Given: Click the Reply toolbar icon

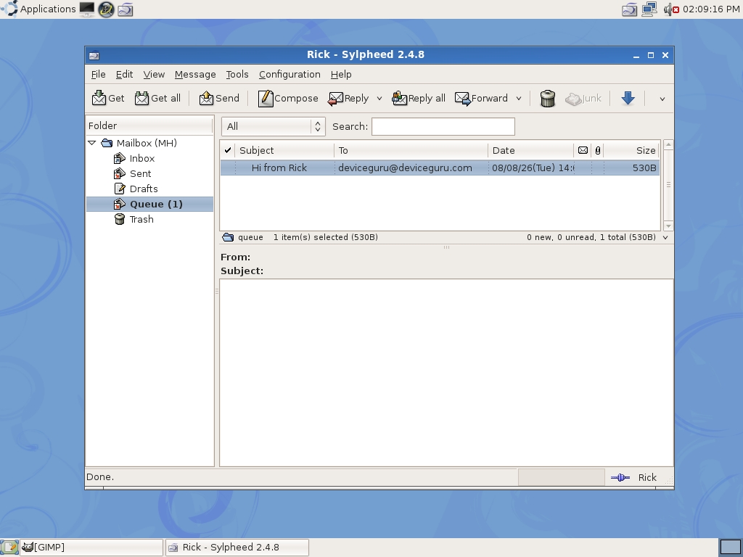Looking at the screenshot, I should (335, 98).
